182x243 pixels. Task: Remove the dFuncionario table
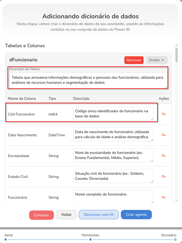134,60
